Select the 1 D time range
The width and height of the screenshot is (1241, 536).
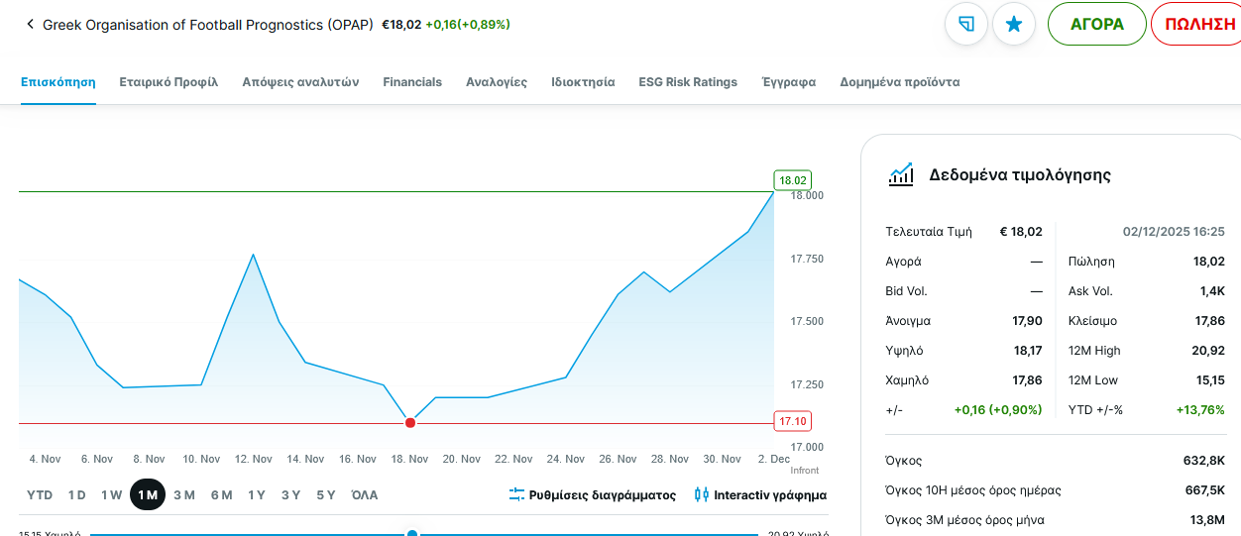(x=76, y=494)
